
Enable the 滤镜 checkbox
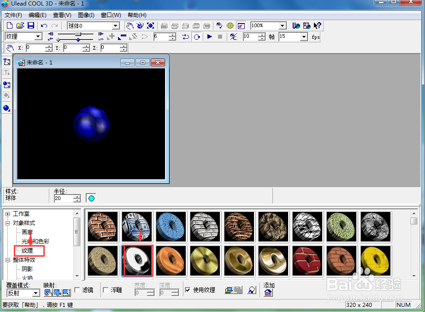tap(77, 290)
